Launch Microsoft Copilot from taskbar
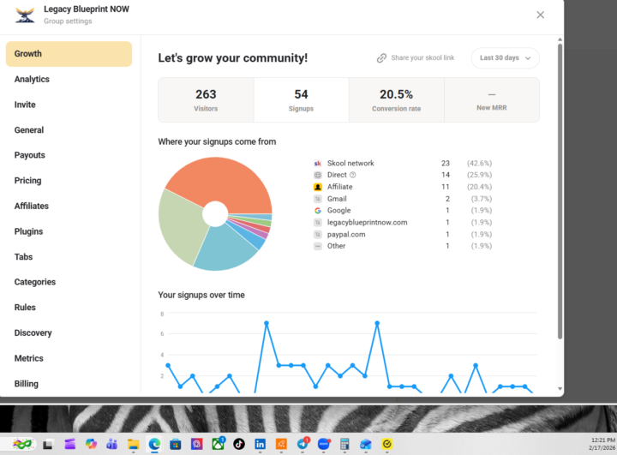The image size is (617, 455). tap(91, 445)
